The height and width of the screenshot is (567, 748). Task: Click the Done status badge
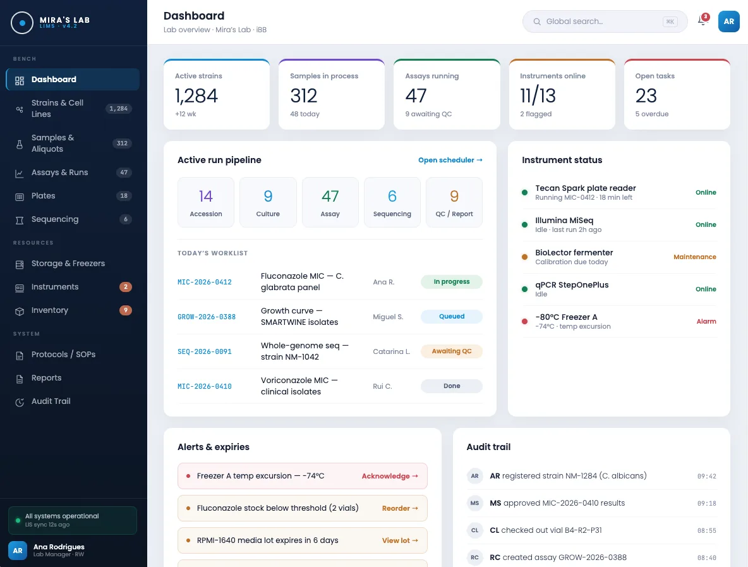(x=452, y=386)
